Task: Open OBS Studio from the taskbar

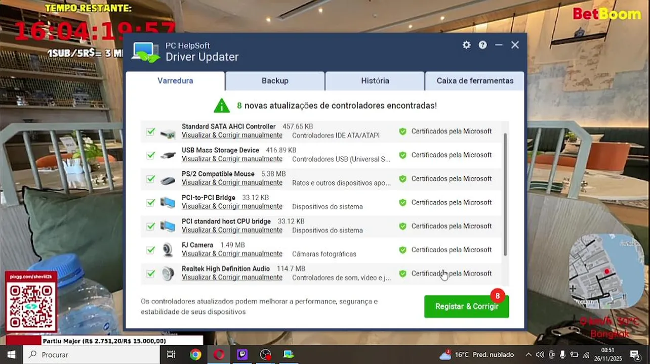Action: [x=265, y=354]
